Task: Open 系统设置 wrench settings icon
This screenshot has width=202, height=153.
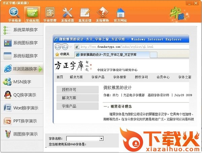Action: click(x=68, y=14)
